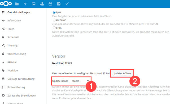The height and width of the screenshot is (104, 170).
Task: Click the Zusätzliche Einstellungen gear icon
Action: [3, 96]
